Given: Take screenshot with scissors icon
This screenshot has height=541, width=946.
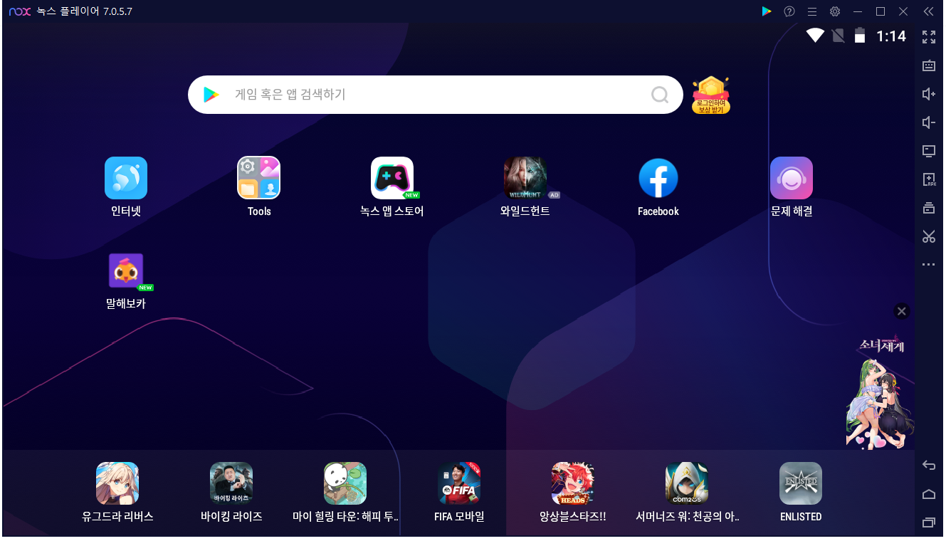Looking at the screenshot, I should 929,236.
